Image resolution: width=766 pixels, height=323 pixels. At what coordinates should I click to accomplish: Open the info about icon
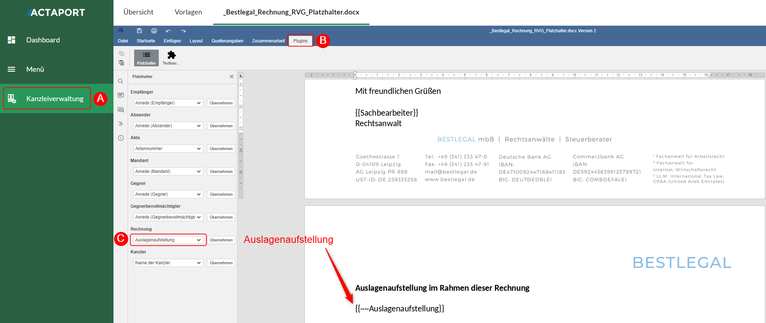(x=121, y=138)
